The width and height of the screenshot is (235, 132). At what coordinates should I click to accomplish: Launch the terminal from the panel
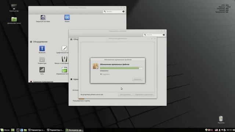(x=18, y=130)
